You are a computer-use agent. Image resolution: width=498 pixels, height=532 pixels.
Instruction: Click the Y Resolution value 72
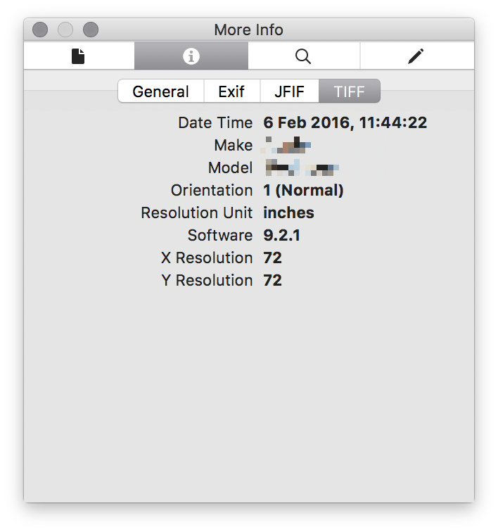(x=272, y=280)
